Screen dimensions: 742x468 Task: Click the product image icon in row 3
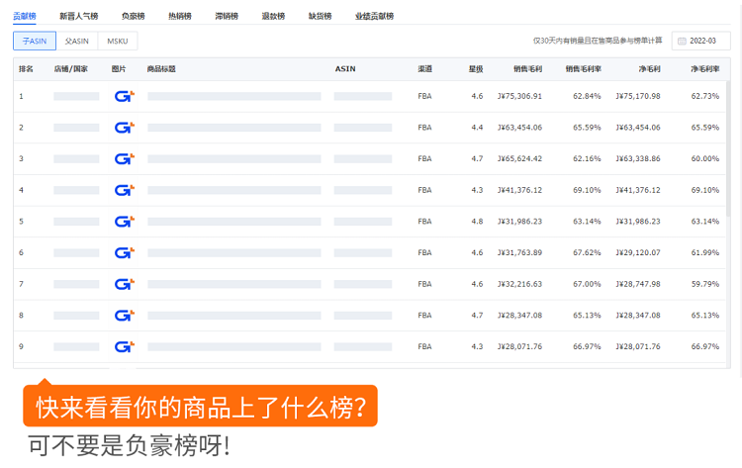[124, 158]
